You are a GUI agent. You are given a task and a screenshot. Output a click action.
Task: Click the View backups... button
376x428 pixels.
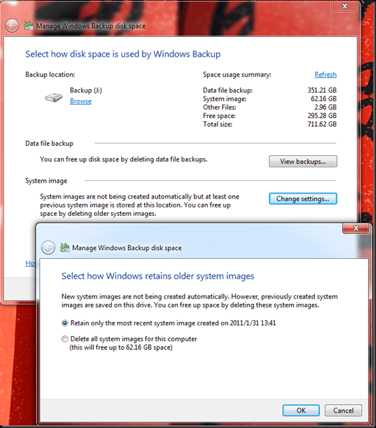click(303, 161)
